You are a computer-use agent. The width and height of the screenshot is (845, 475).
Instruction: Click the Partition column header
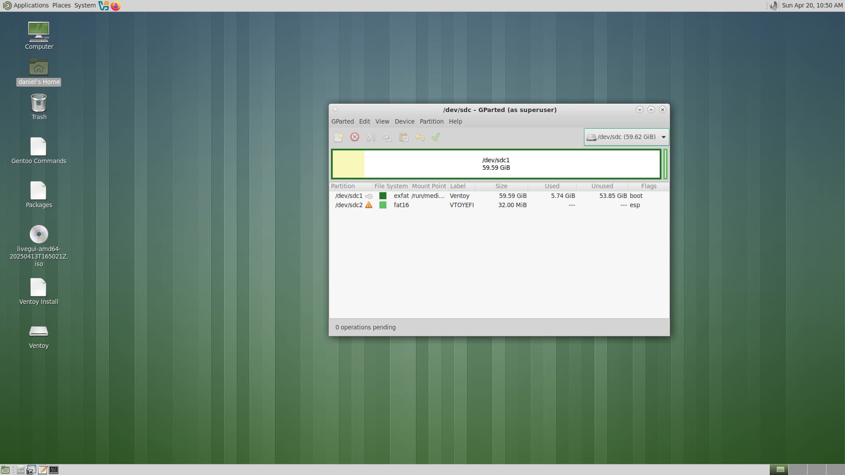point(351,186)
